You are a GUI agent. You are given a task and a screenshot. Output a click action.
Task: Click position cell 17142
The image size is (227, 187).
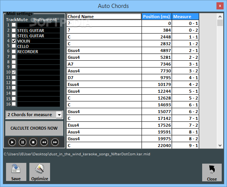pyautogui.click(x=157, y=118)
